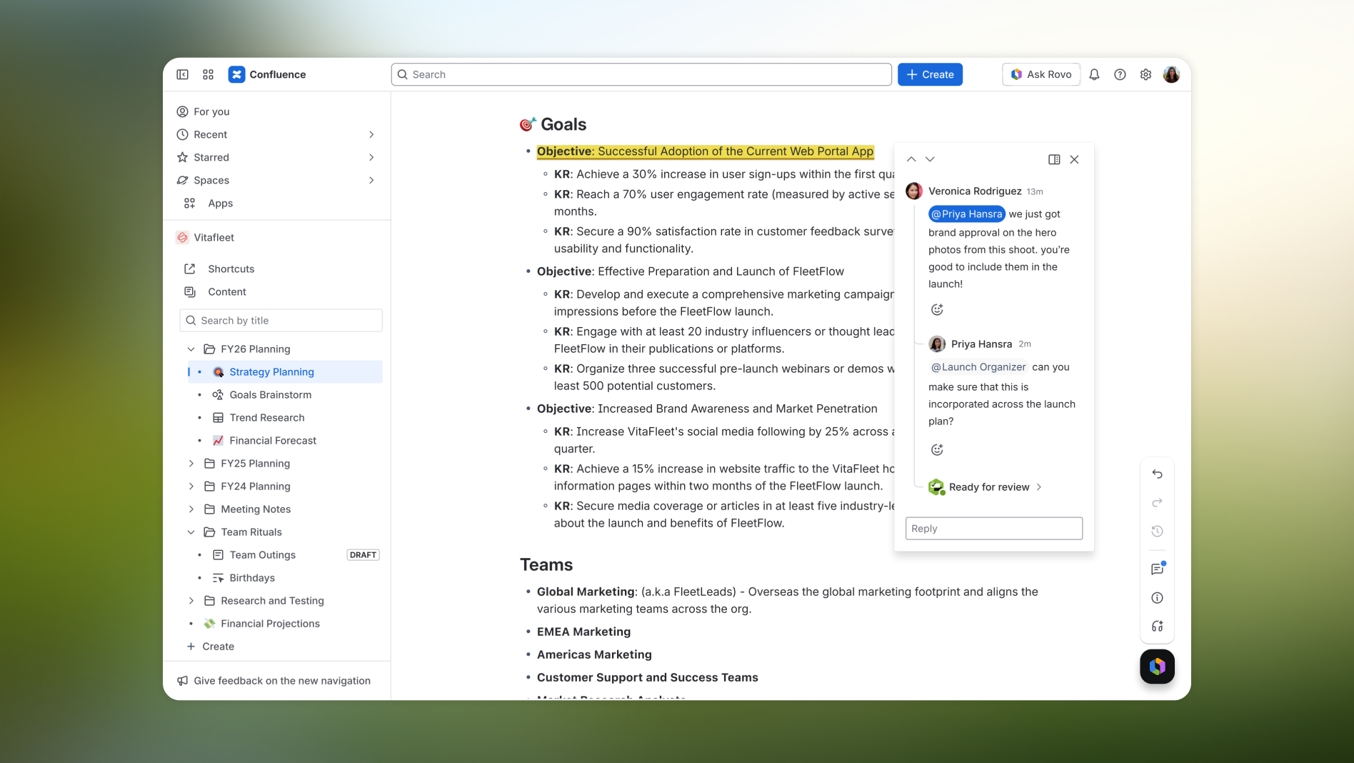Open the settings gear icon
This screenshot has height=763, width=1354.
click(x=1145, y=74)
